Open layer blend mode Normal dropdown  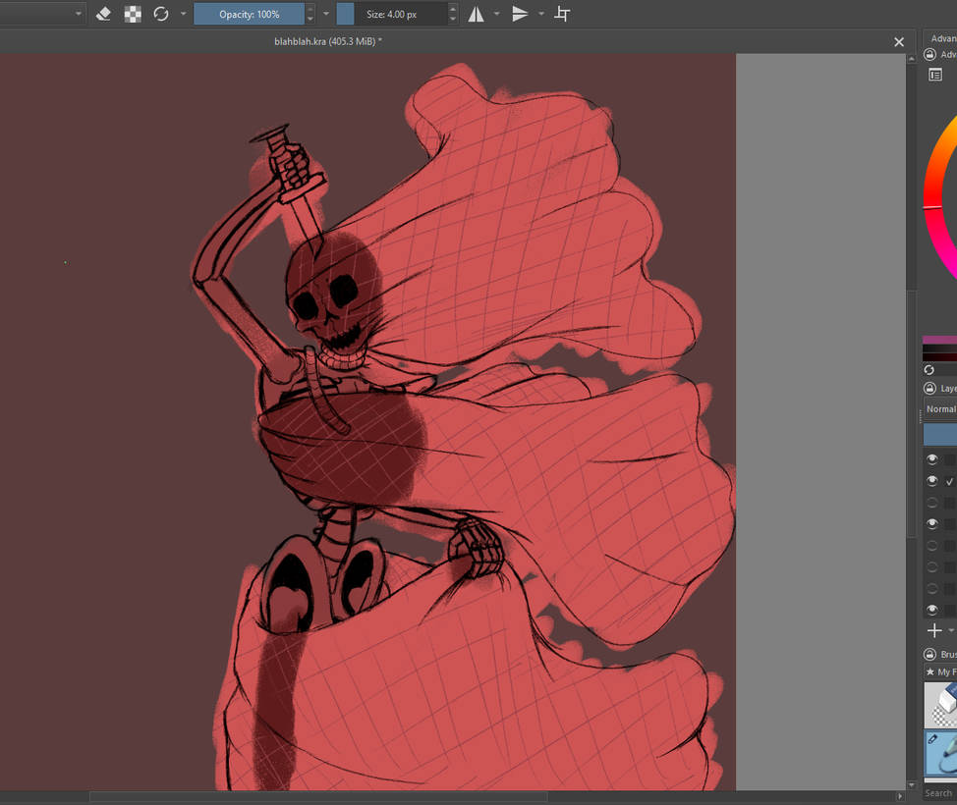[x=940, y=408]
